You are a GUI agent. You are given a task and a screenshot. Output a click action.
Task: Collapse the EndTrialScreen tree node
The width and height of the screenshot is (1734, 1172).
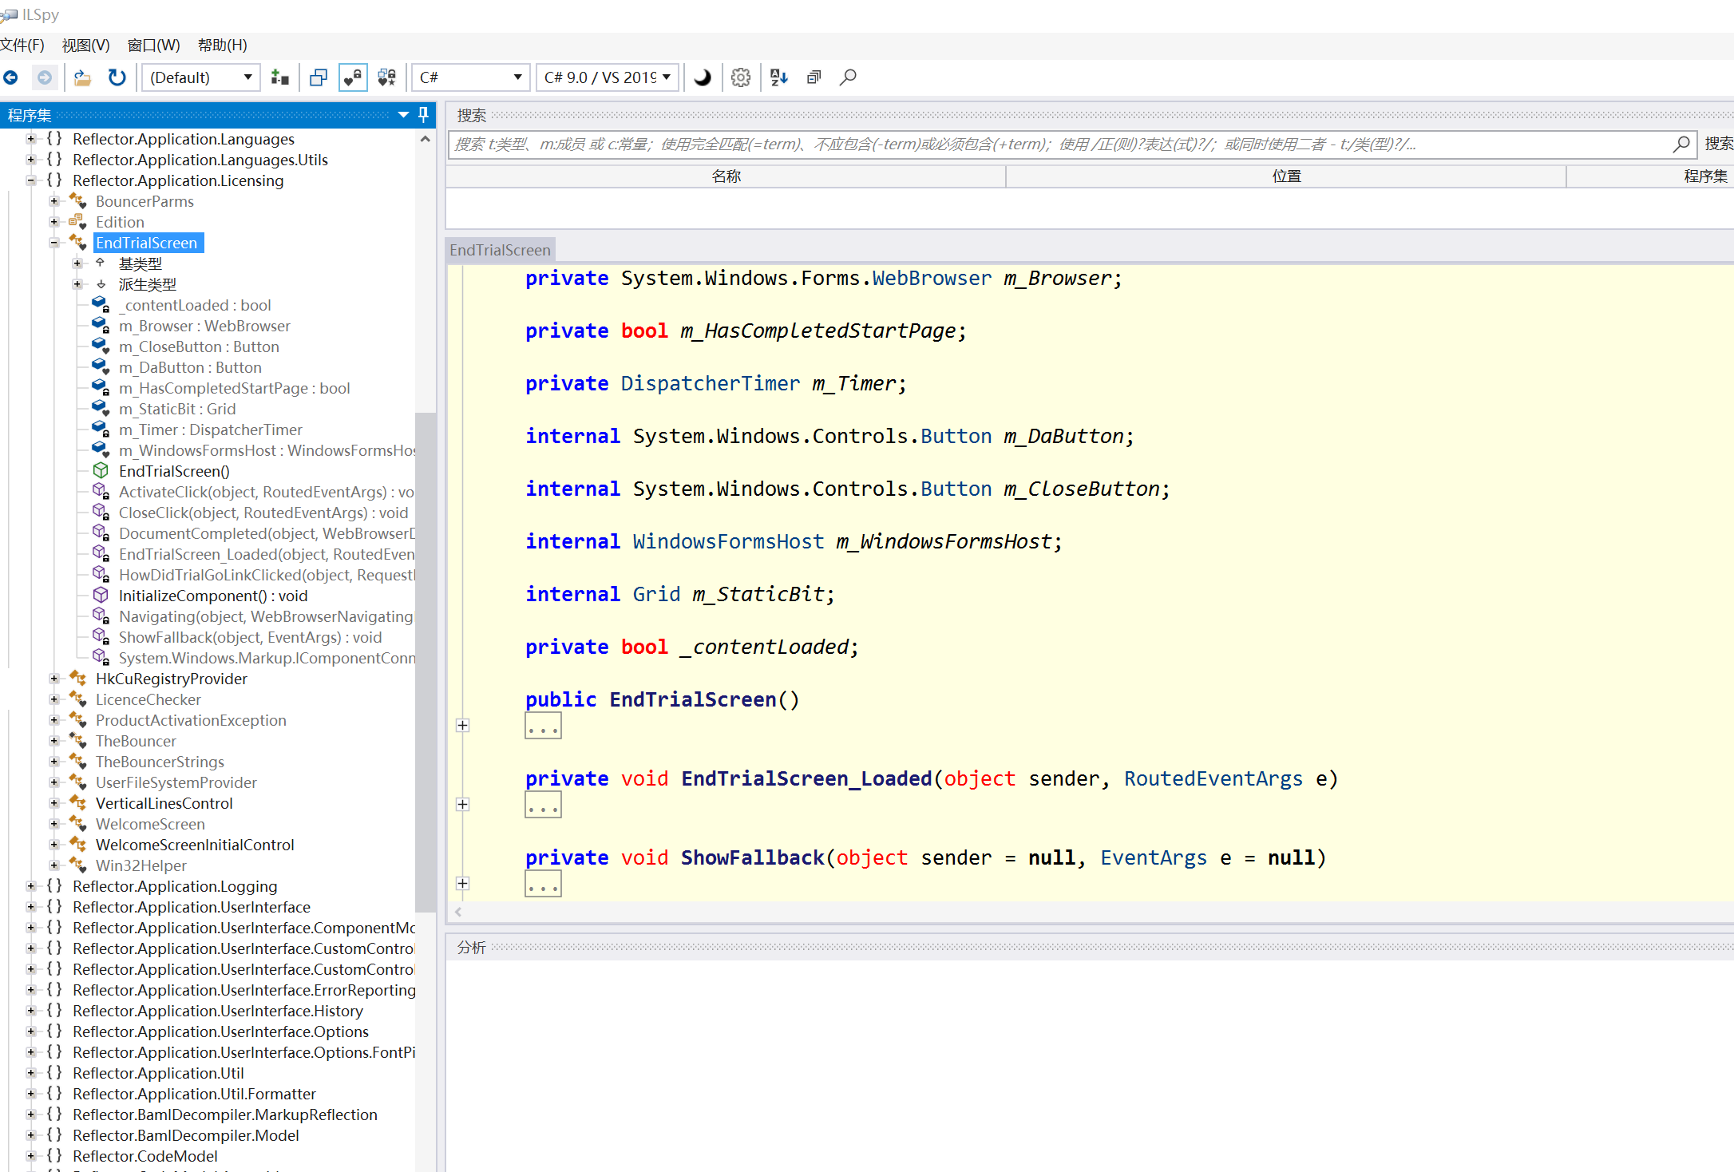coord(54,243)
